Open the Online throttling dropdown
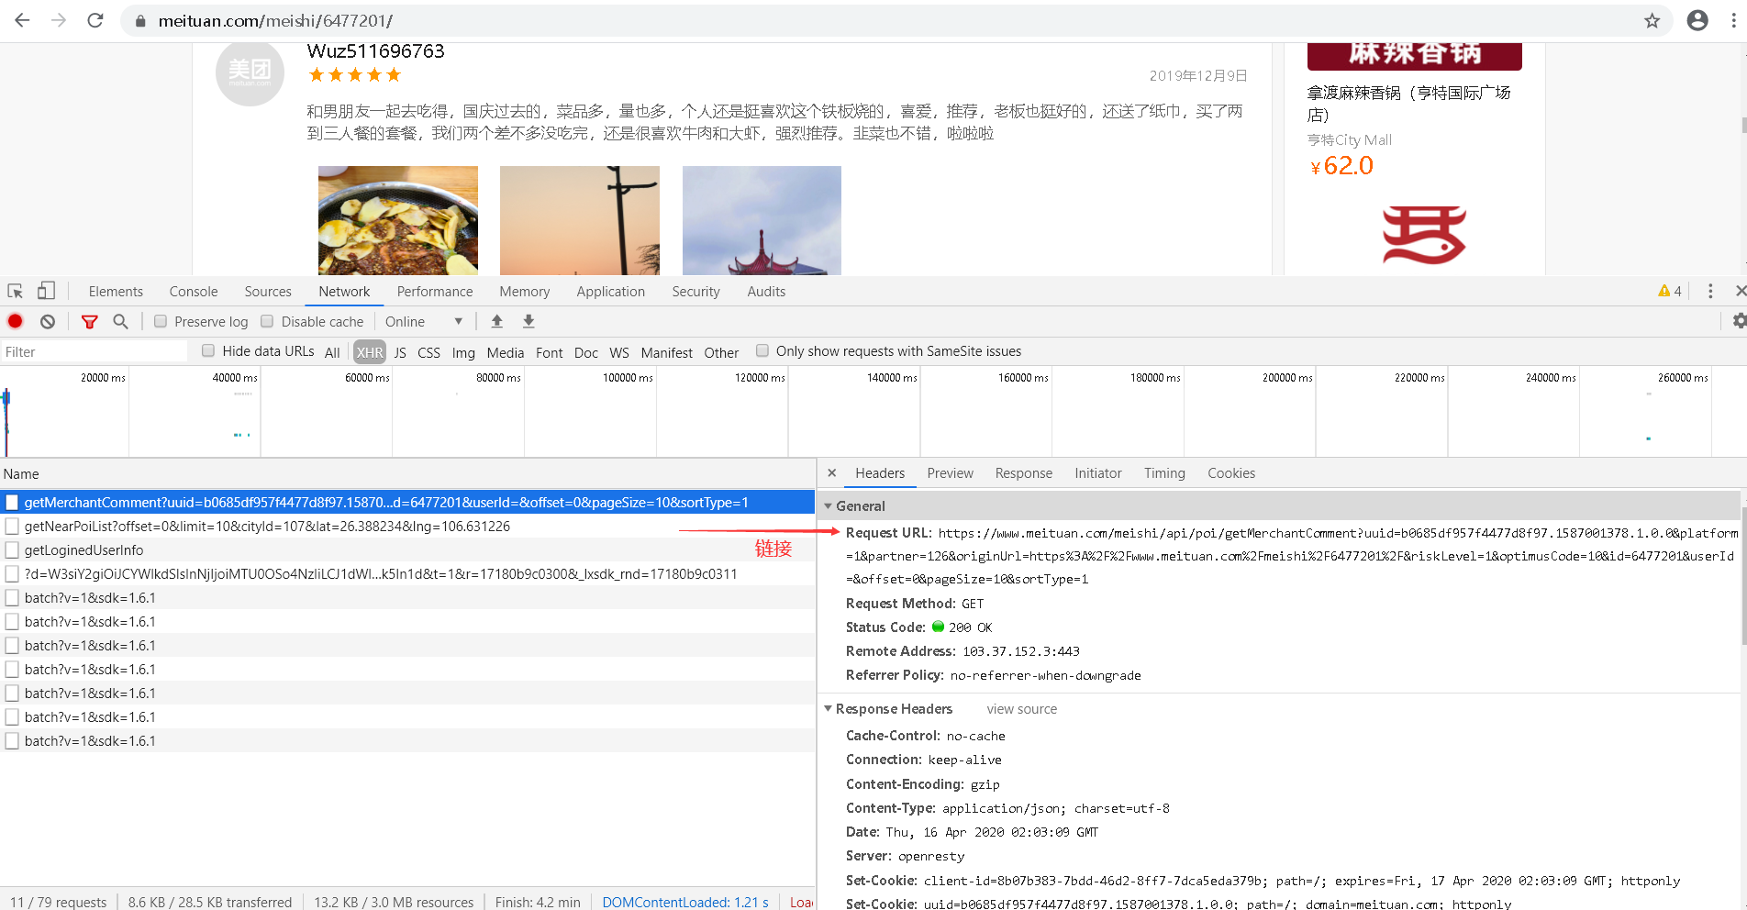This screenshot has width=1747, height=910. click(424, 321)
